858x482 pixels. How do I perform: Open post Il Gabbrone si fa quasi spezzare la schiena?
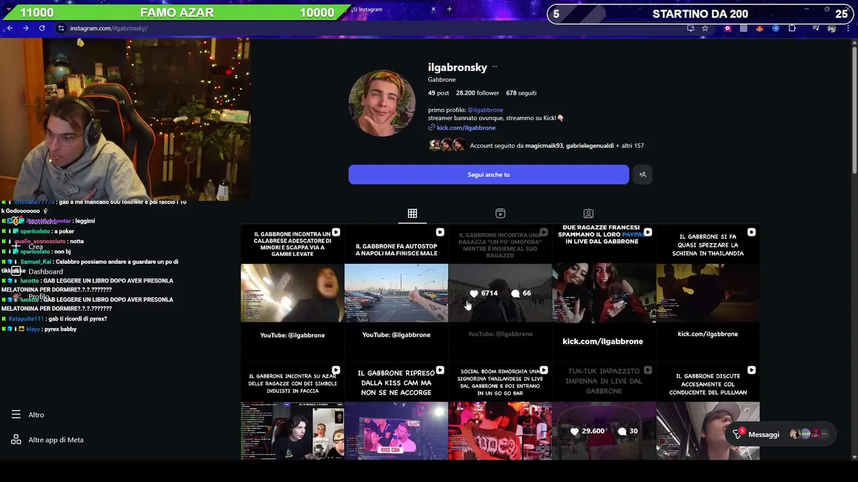708,293
